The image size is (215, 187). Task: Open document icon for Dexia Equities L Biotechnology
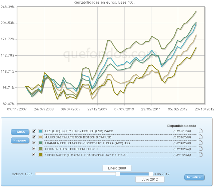pyautogui.click(x=201, y=149)
